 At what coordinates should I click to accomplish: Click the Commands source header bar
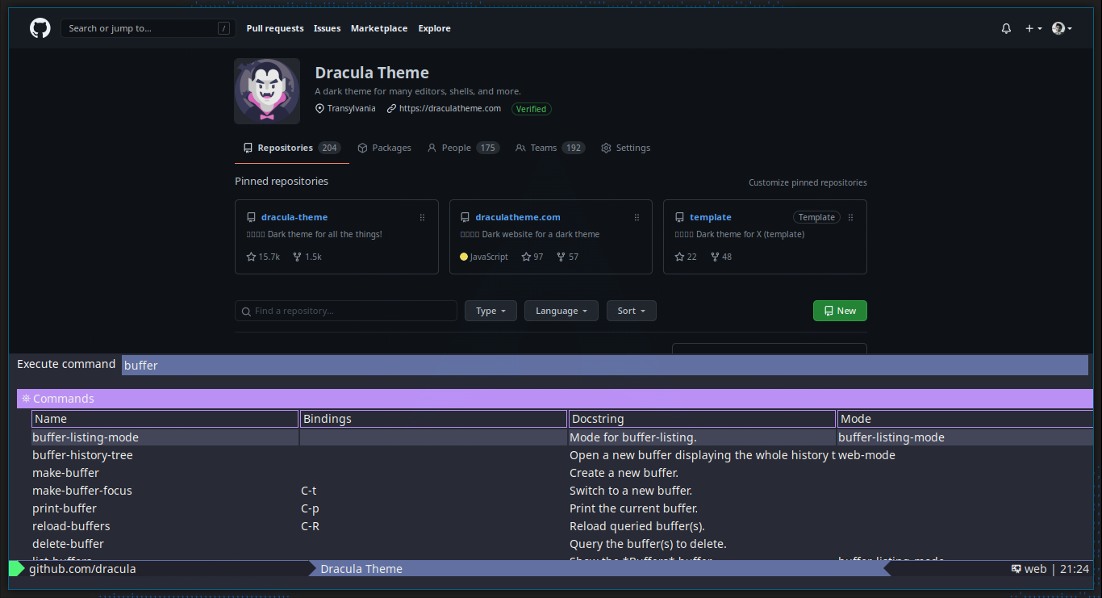point(555,399)
